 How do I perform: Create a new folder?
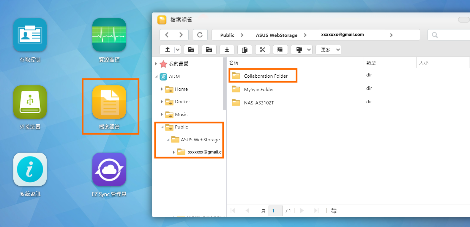coord(191,50)
